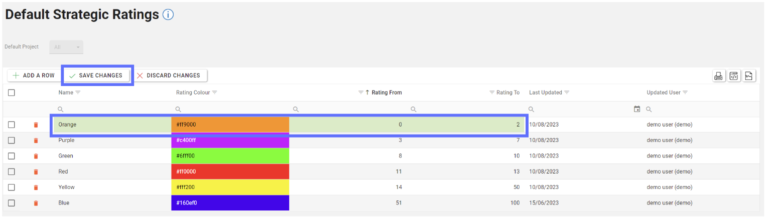Screen dimensions: 768x221
Task: Click the print icon in toolbar
Action: tap(718, 76)
